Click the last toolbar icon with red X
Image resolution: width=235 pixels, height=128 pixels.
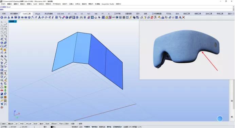[x=183, y=18]
